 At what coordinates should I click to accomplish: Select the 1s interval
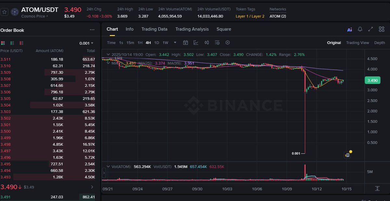coord(121,43)
